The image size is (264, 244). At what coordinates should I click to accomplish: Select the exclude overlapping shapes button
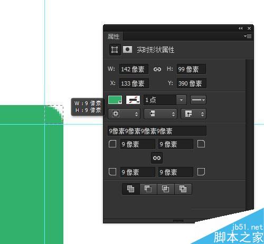(x=183, y=189)
